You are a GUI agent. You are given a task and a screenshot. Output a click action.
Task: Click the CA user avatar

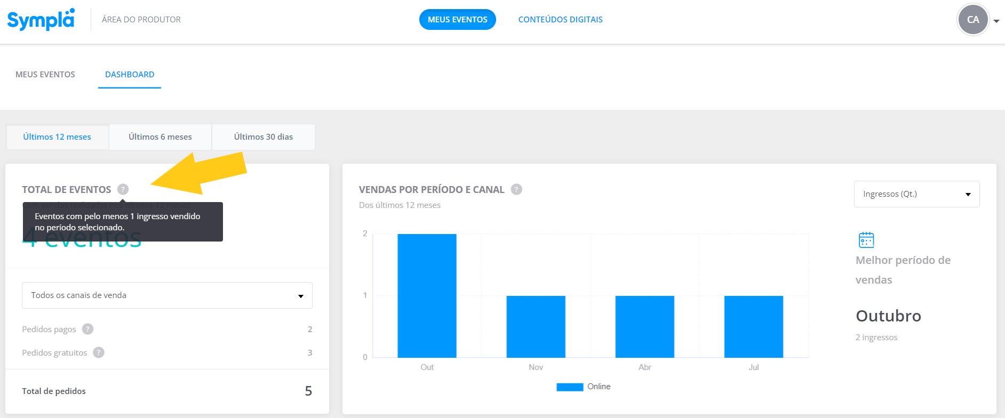973,20
